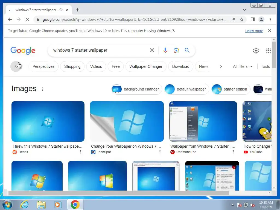This screenshot has width=280, height=210.
Task: Open the taskbar clock and date
Action: tap(266, 205)
